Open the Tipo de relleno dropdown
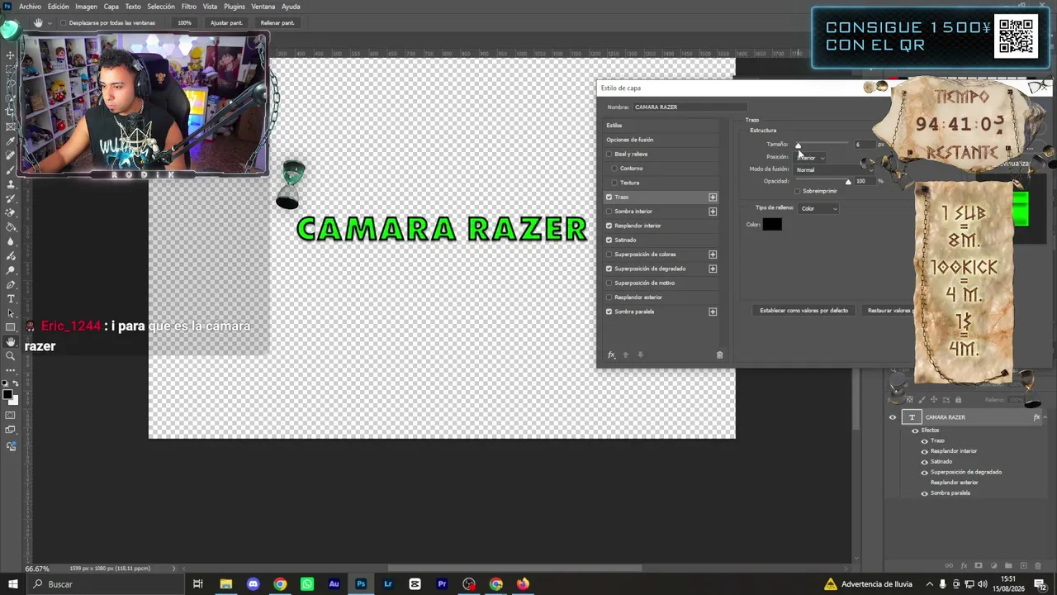The height and width of the screenshot is (595, 1057). 819,208
